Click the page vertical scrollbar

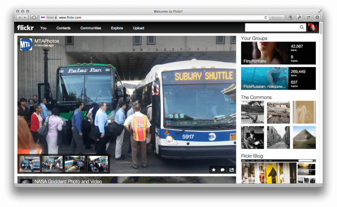[321, 28]
